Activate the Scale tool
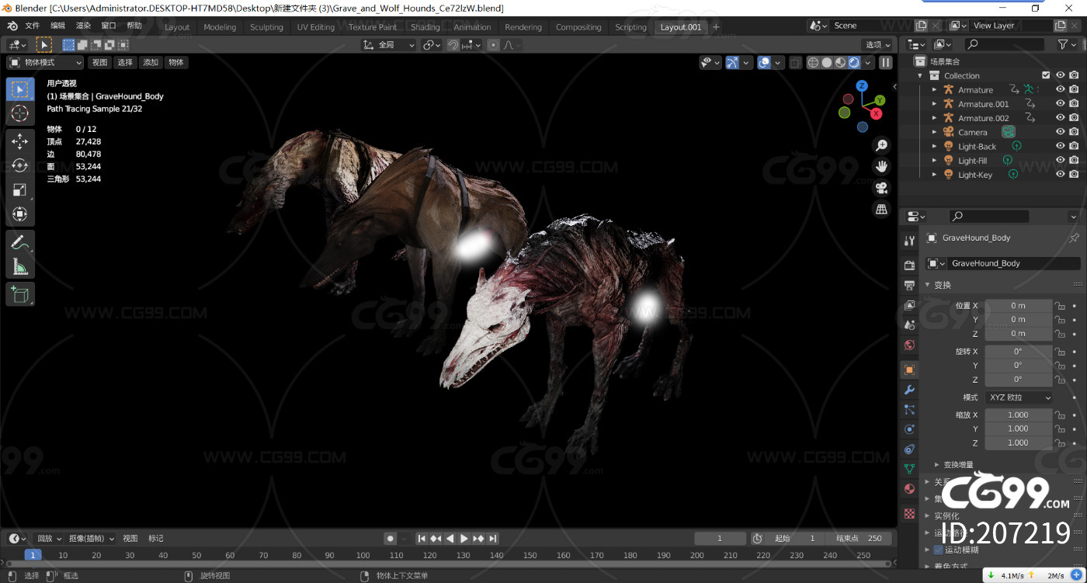This screenshot has height=583, width=1087. (20, 190)
